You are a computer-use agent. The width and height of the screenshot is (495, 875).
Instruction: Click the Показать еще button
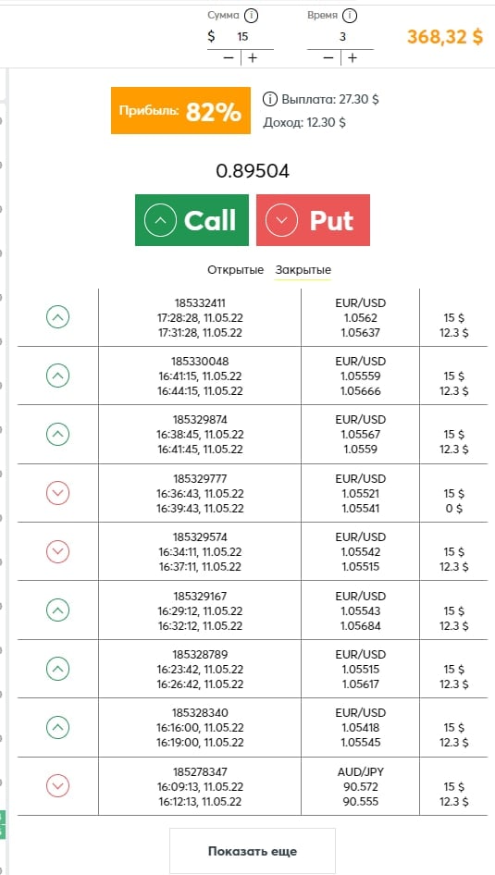[253, 851]
